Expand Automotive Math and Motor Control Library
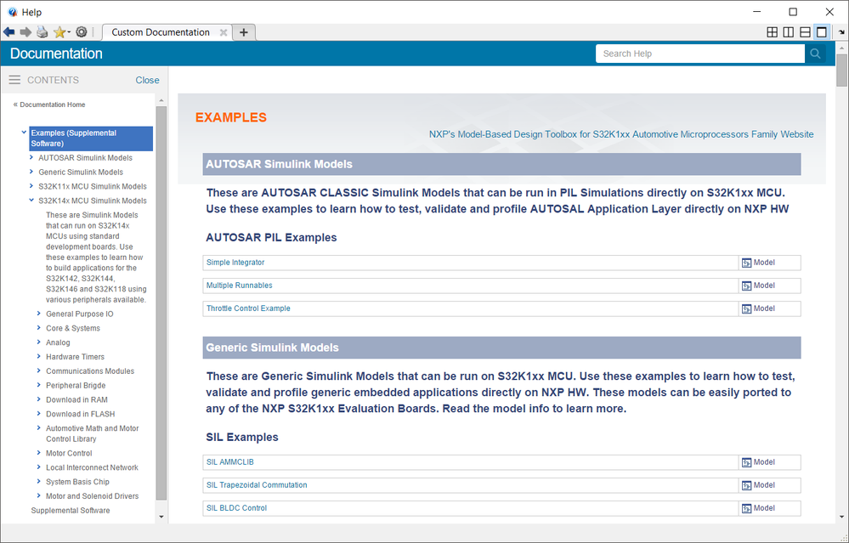 (39, 427)
